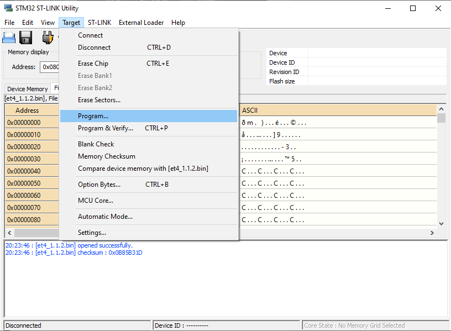
Task: Click the Core State status bar entry
Action: (375, 325)
